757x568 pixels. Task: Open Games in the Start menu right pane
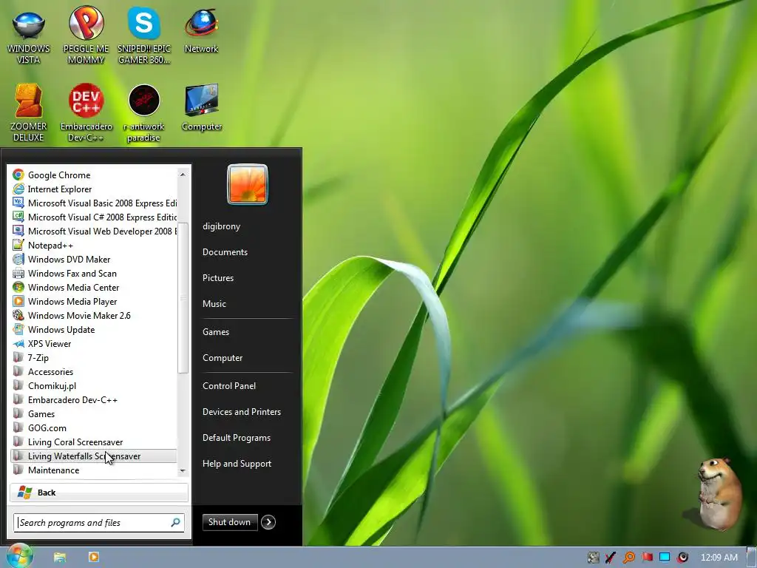click(216, 332)
